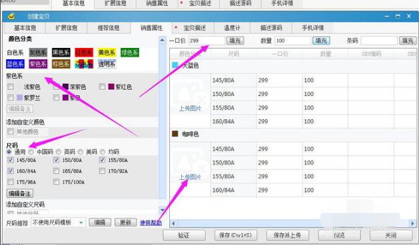
Task: Switch to 推荐信息 tab
Action: click(x=109, y=28)
